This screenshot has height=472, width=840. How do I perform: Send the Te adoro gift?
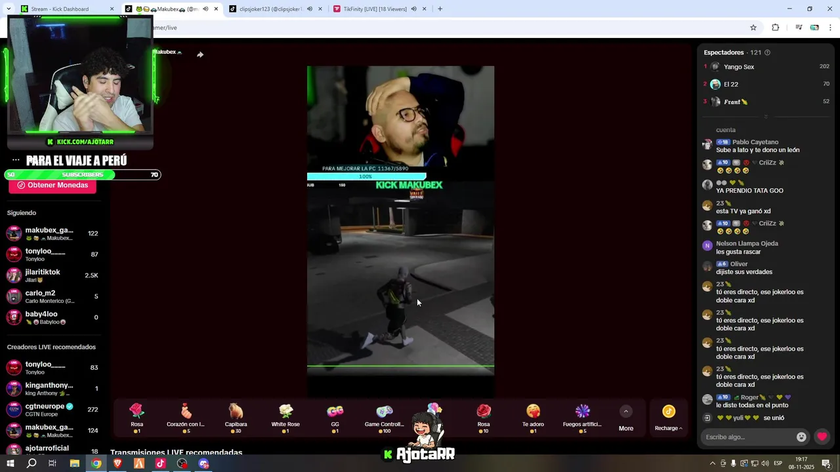pyautogui.click(x=533, y=418)
